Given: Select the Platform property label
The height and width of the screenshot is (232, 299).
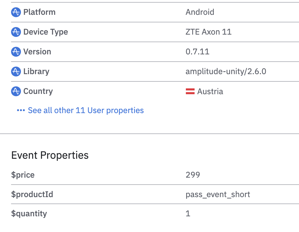Looking at the screenshot, I should click(39, 12).
